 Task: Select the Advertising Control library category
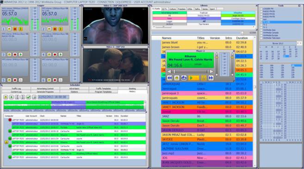170,13
